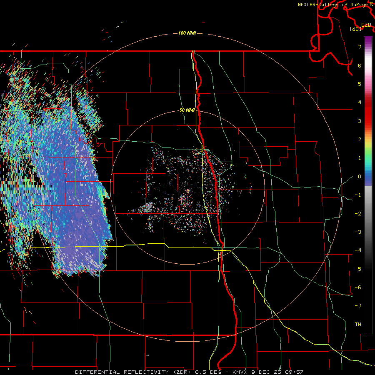
Task: Click the [dB] units label
Action: tap(356, 29)
